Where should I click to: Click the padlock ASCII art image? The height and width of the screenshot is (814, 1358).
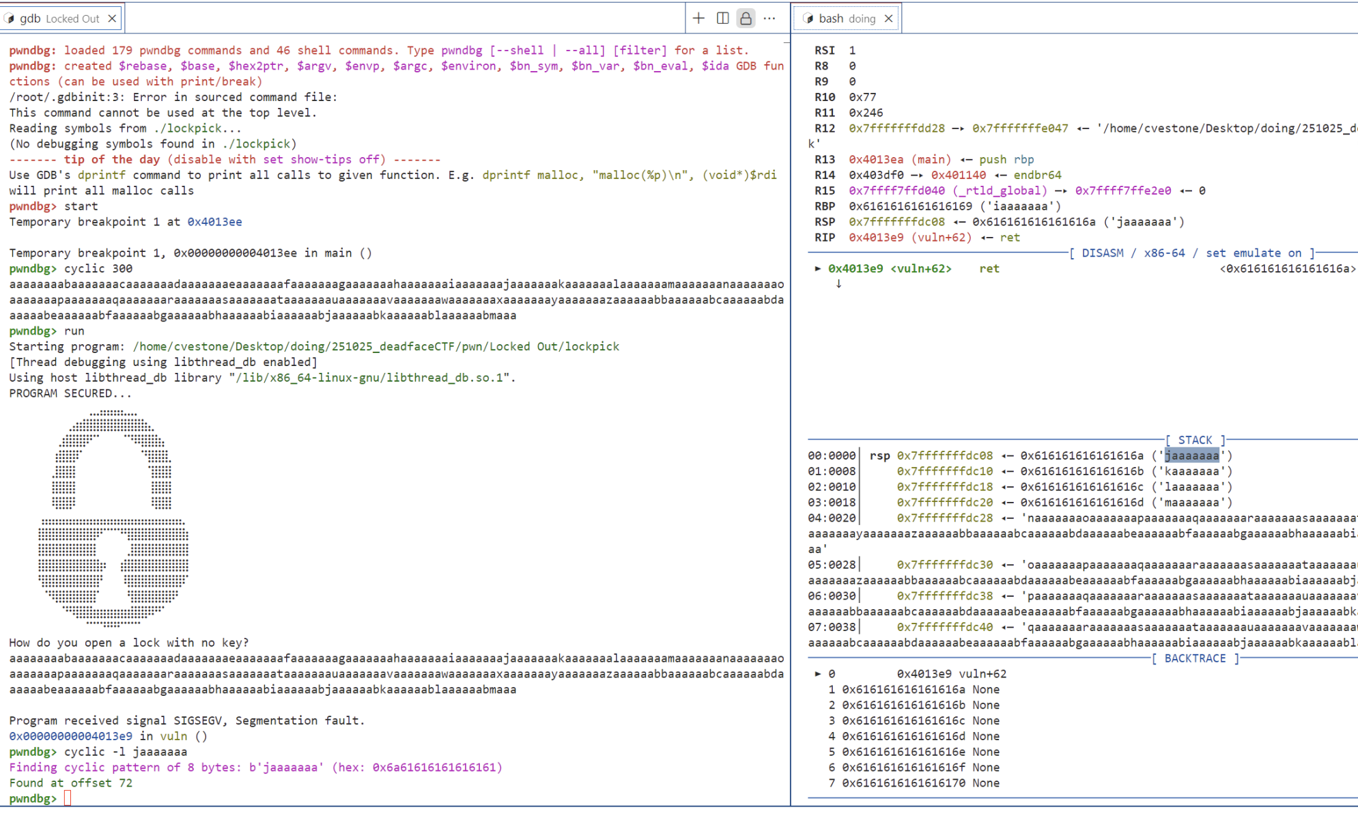(x=113, y=518)
